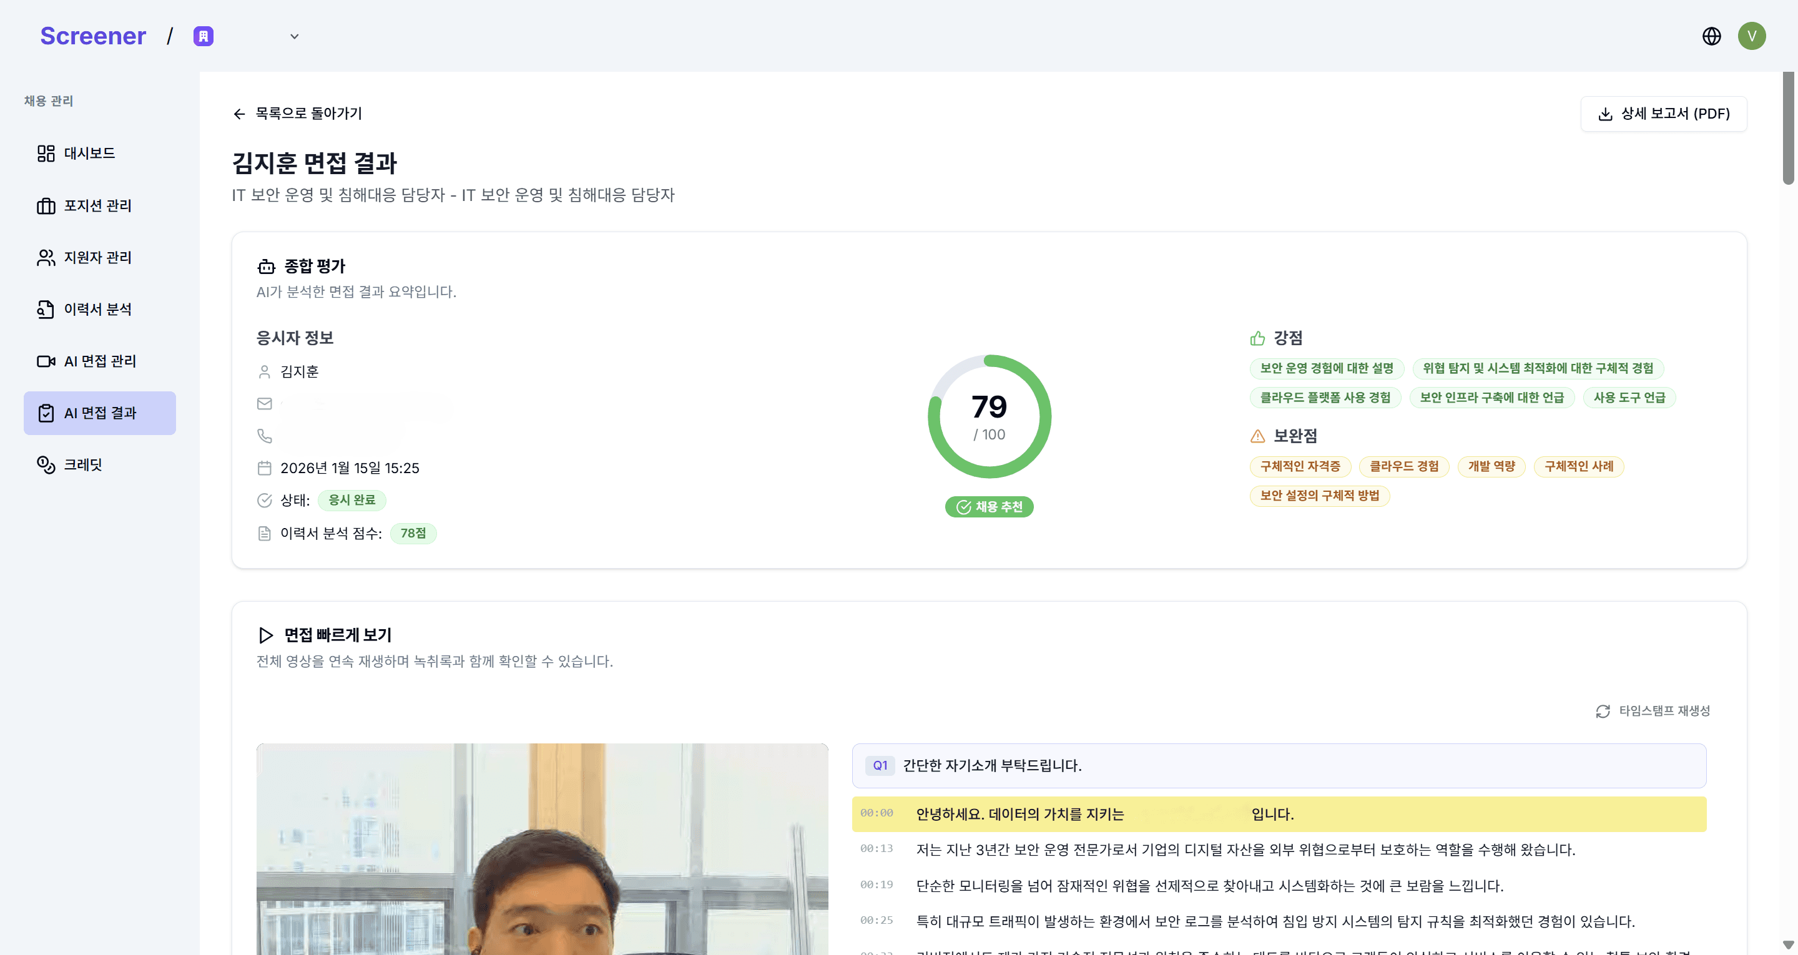1798x955 pixels.
Task: Switch to the AI 면접 결과 menu item
Action: [x=99, y=413]
